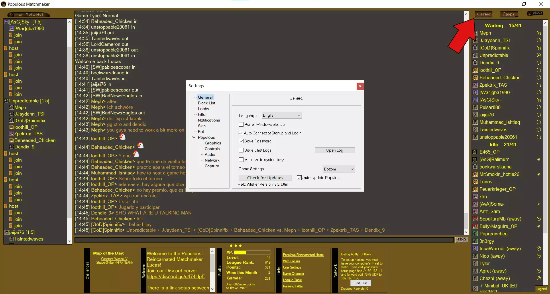This screenshot has height=294, width=550.
Task: Collapse the Populous node in Settings tree
Action: click(194, 137)
